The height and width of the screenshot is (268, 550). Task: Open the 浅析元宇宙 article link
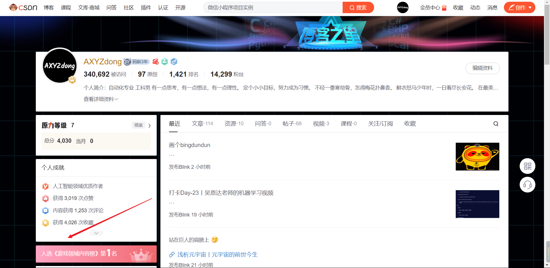coord(217,255)
